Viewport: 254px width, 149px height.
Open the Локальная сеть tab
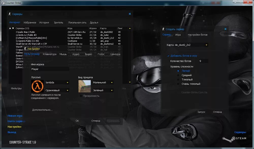(77, 23)
